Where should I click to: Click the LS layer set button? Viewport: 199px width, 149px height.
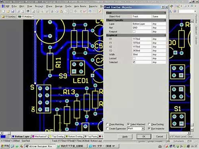8,136
